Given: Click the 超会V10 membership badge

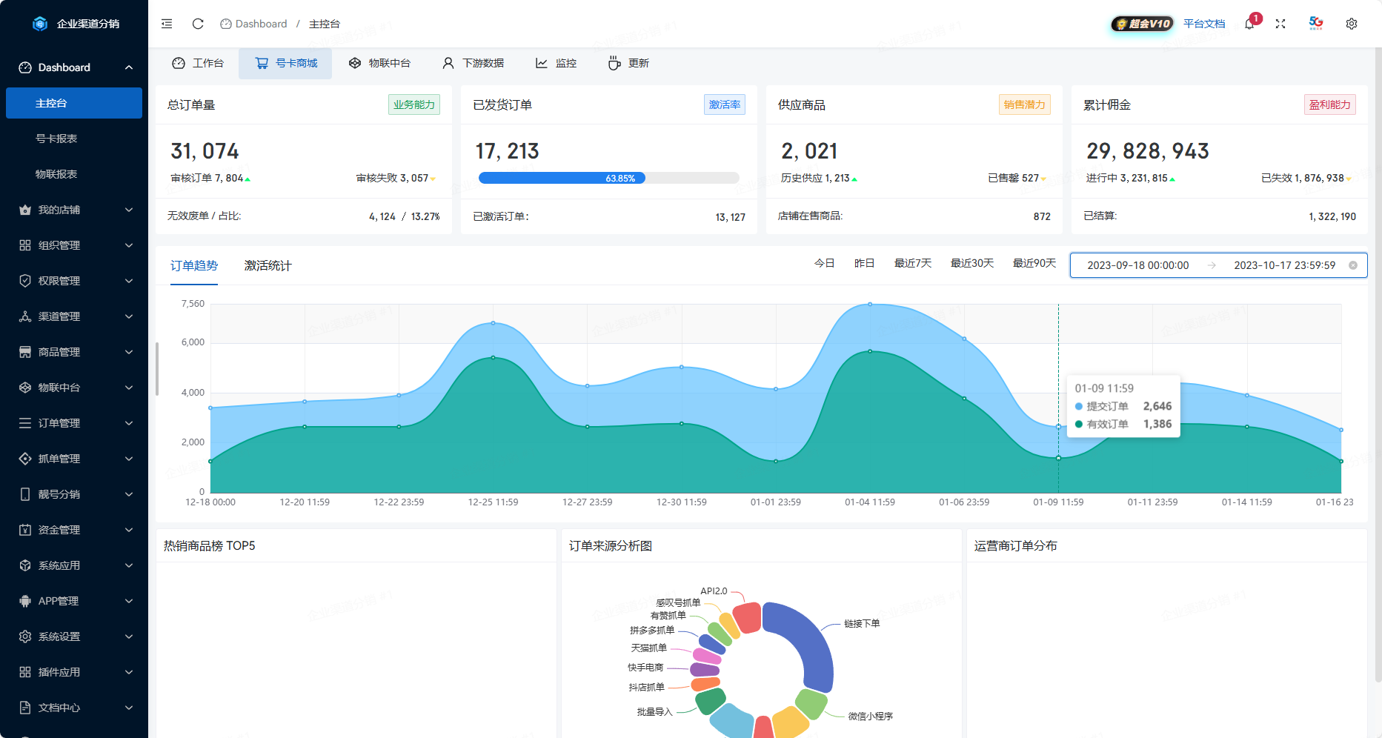Looking at the screenshot, I should [1143, 24].
